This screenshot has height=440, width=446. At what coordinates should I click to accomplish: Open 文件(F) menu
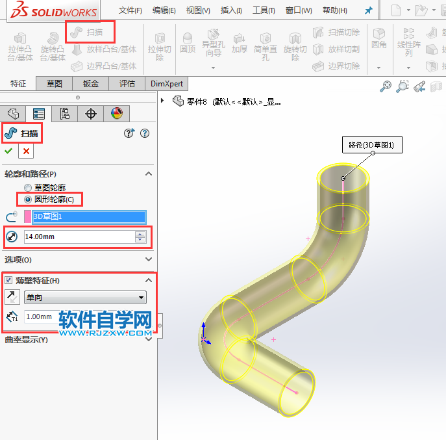130,10
